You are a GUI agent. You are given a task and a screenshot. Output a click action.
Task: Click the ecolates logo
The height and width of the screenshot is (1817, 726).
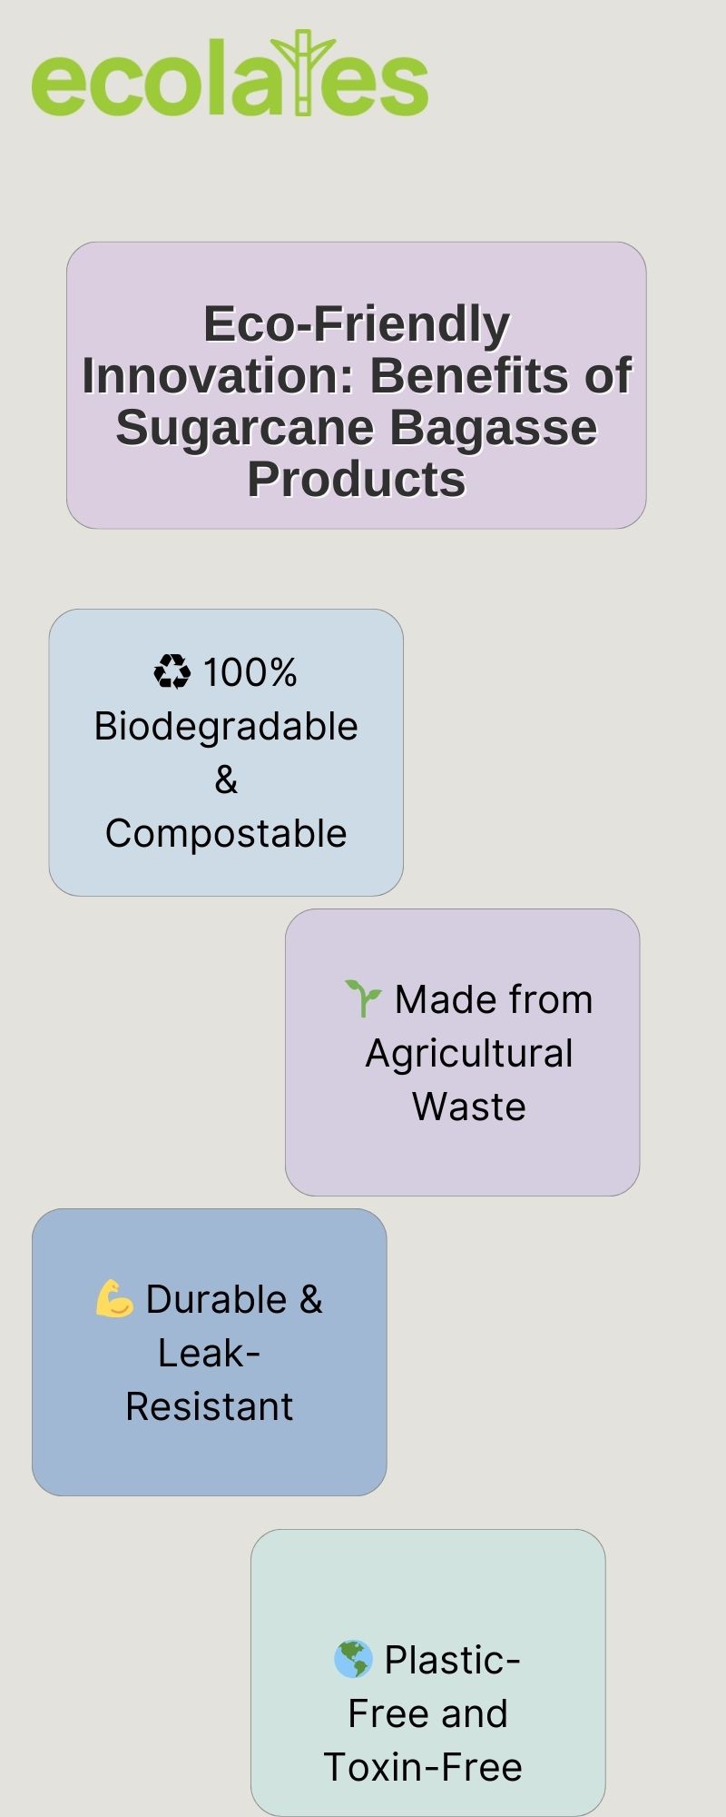click(230, 74)
